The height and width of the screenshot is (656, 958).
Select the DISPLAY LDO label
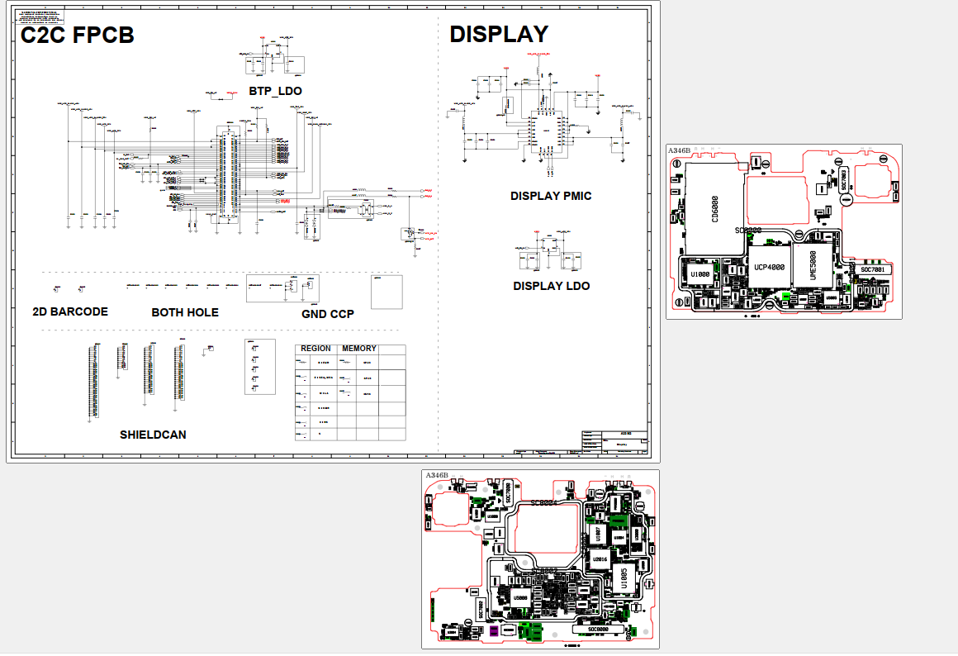[x=551, y=286]
